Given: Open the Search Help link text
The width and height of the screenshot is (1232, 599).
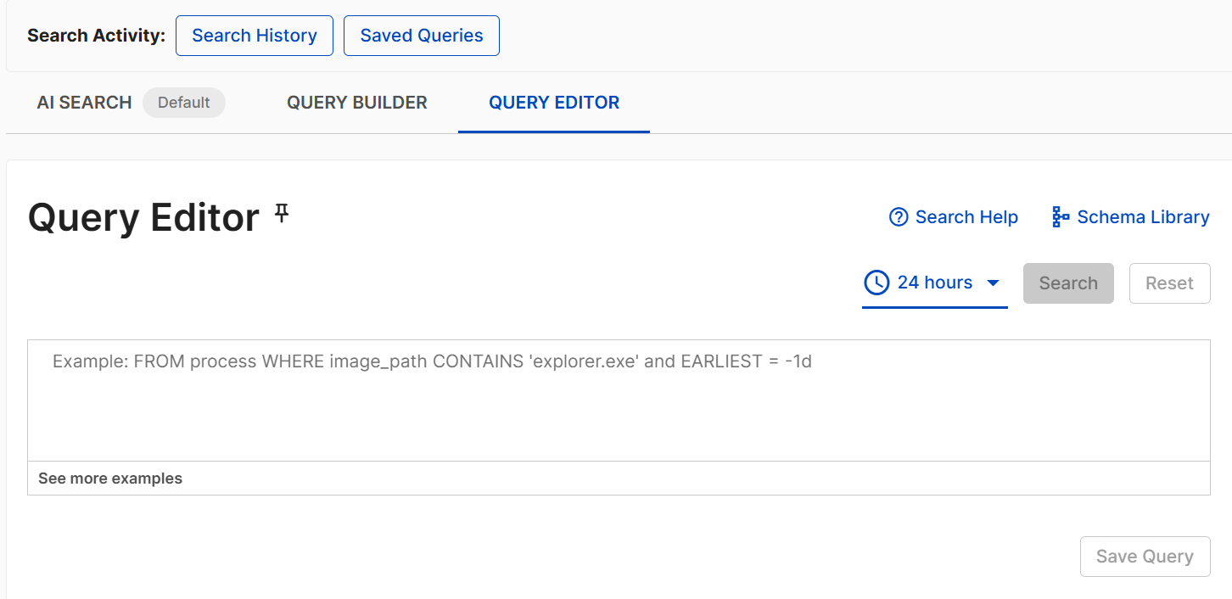Looking at the screenshot, I should tap(966, 217).
